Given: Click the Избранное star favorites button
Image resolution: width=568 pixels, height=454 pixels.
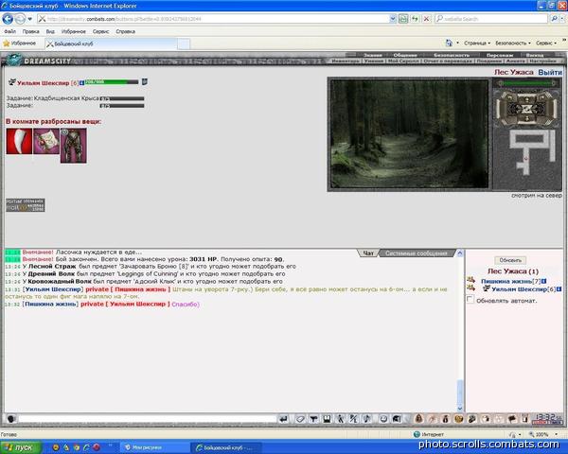Looking at the screenshot, I should click(x=20, y=44).
